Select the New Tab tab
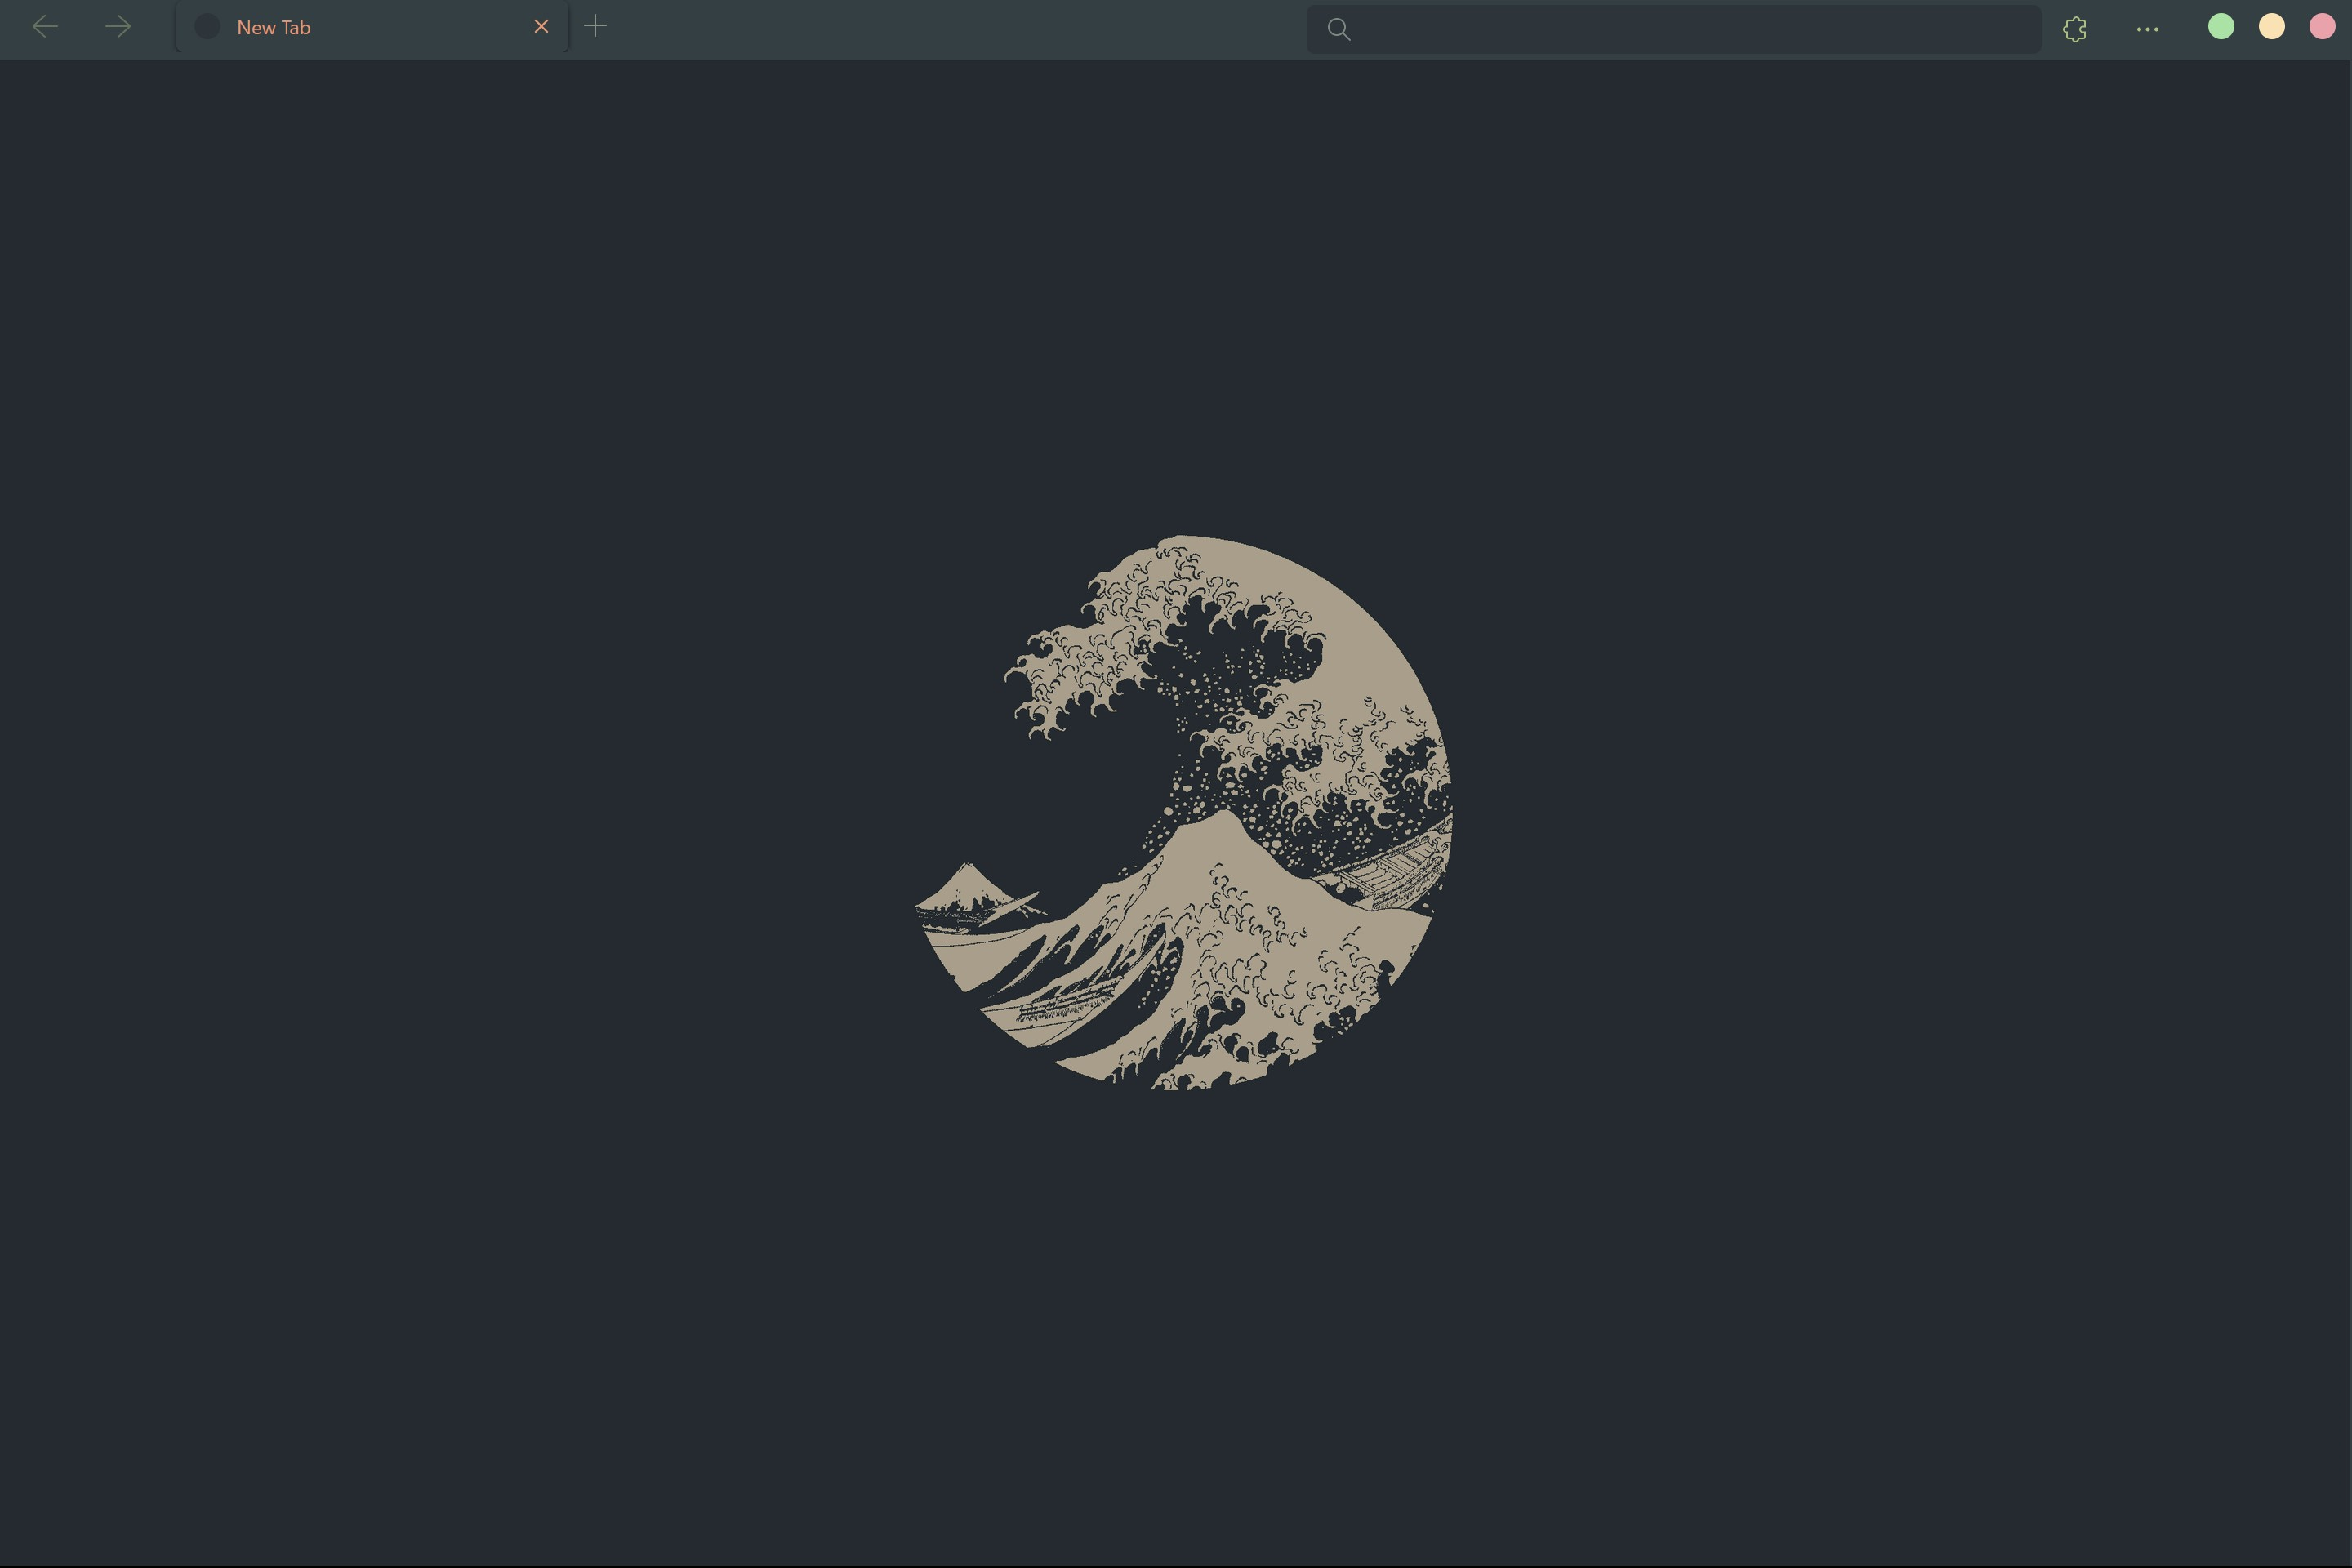The height and width of the screenshot is (1568, 2352). click(x=372, y=27)
